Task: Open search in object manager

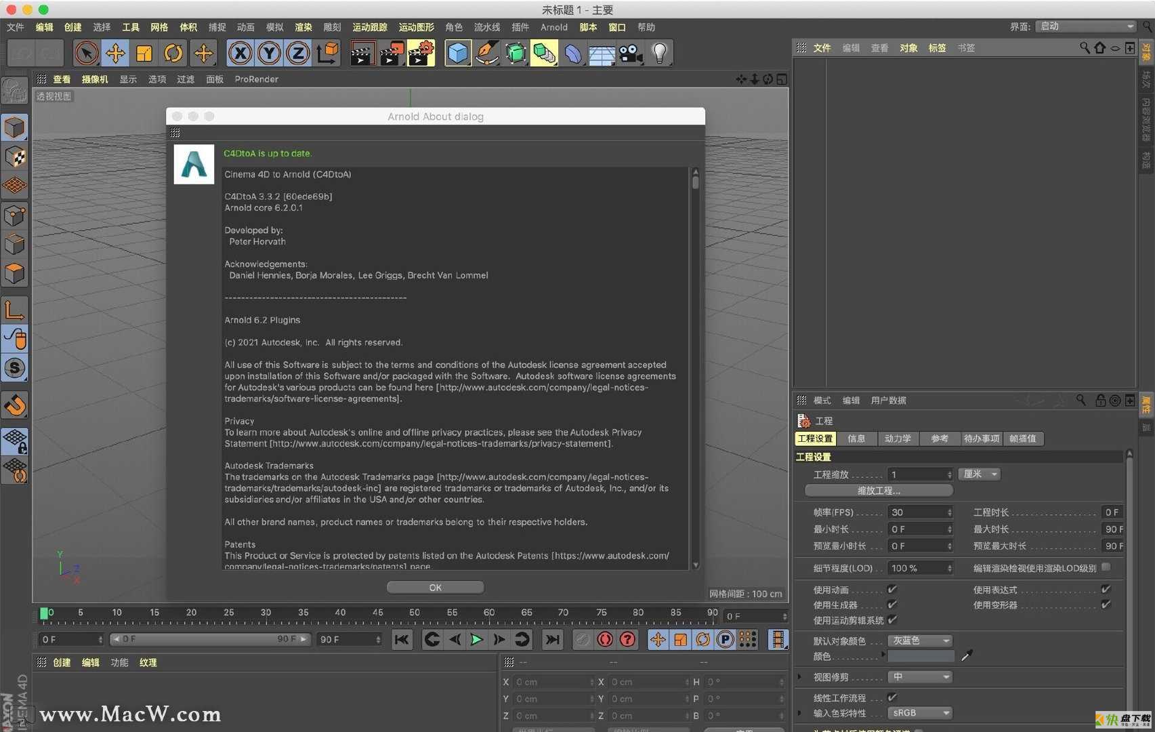Action: (1085, 47)
